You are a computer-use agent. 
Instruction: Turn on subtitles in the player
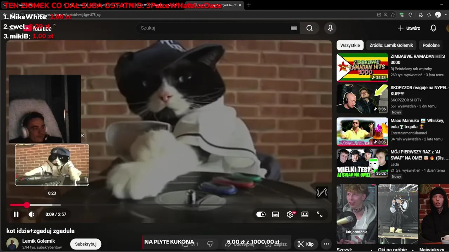(275, 215)
